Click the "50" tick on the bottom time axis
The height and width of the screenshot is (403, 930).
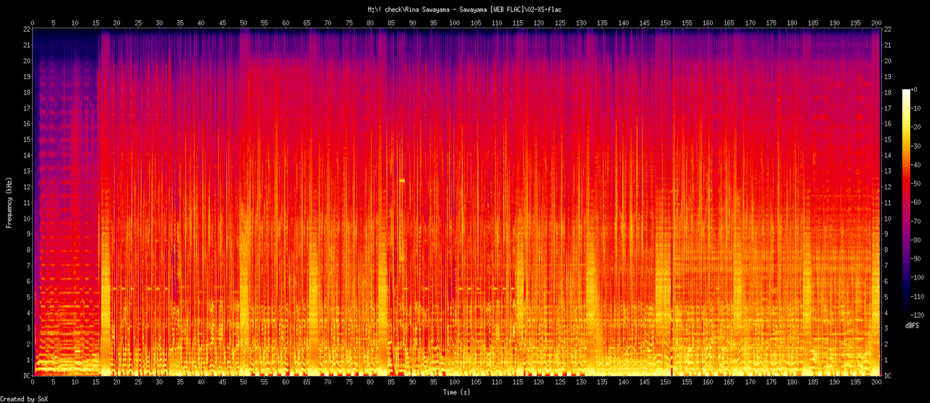tap(243, 382)
